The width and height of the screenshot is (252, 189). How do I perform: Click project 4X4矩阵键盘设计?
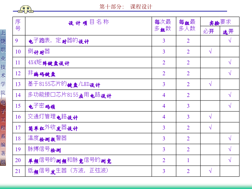pyautogui.click(x=49, y=63)
